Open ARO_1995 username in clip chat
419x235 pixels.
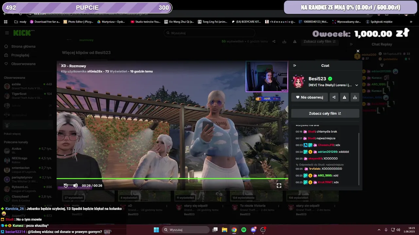(325, 176)
